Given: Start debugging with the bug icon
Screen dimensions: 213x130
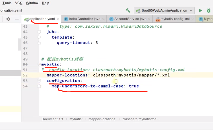Looking at the screenshot, I should pyautogui.click(x=209, y=10).
